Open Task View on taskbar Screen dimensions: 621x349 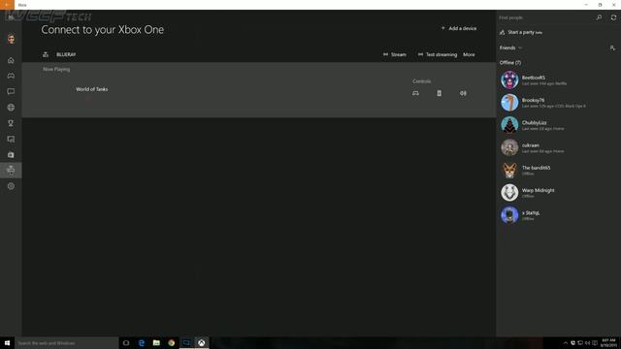pos(126,343)
